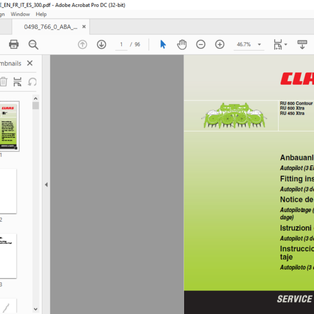
Task: Go to previous page arrow
Action: [82, 44]
